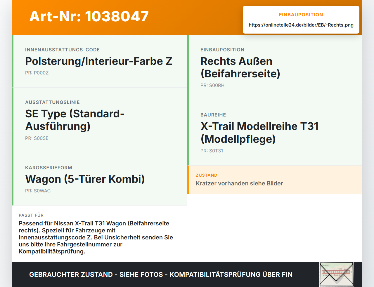Click the KAROSSERIEFORM label
This screenshot has width=374, height=287.
pos(49,168)
